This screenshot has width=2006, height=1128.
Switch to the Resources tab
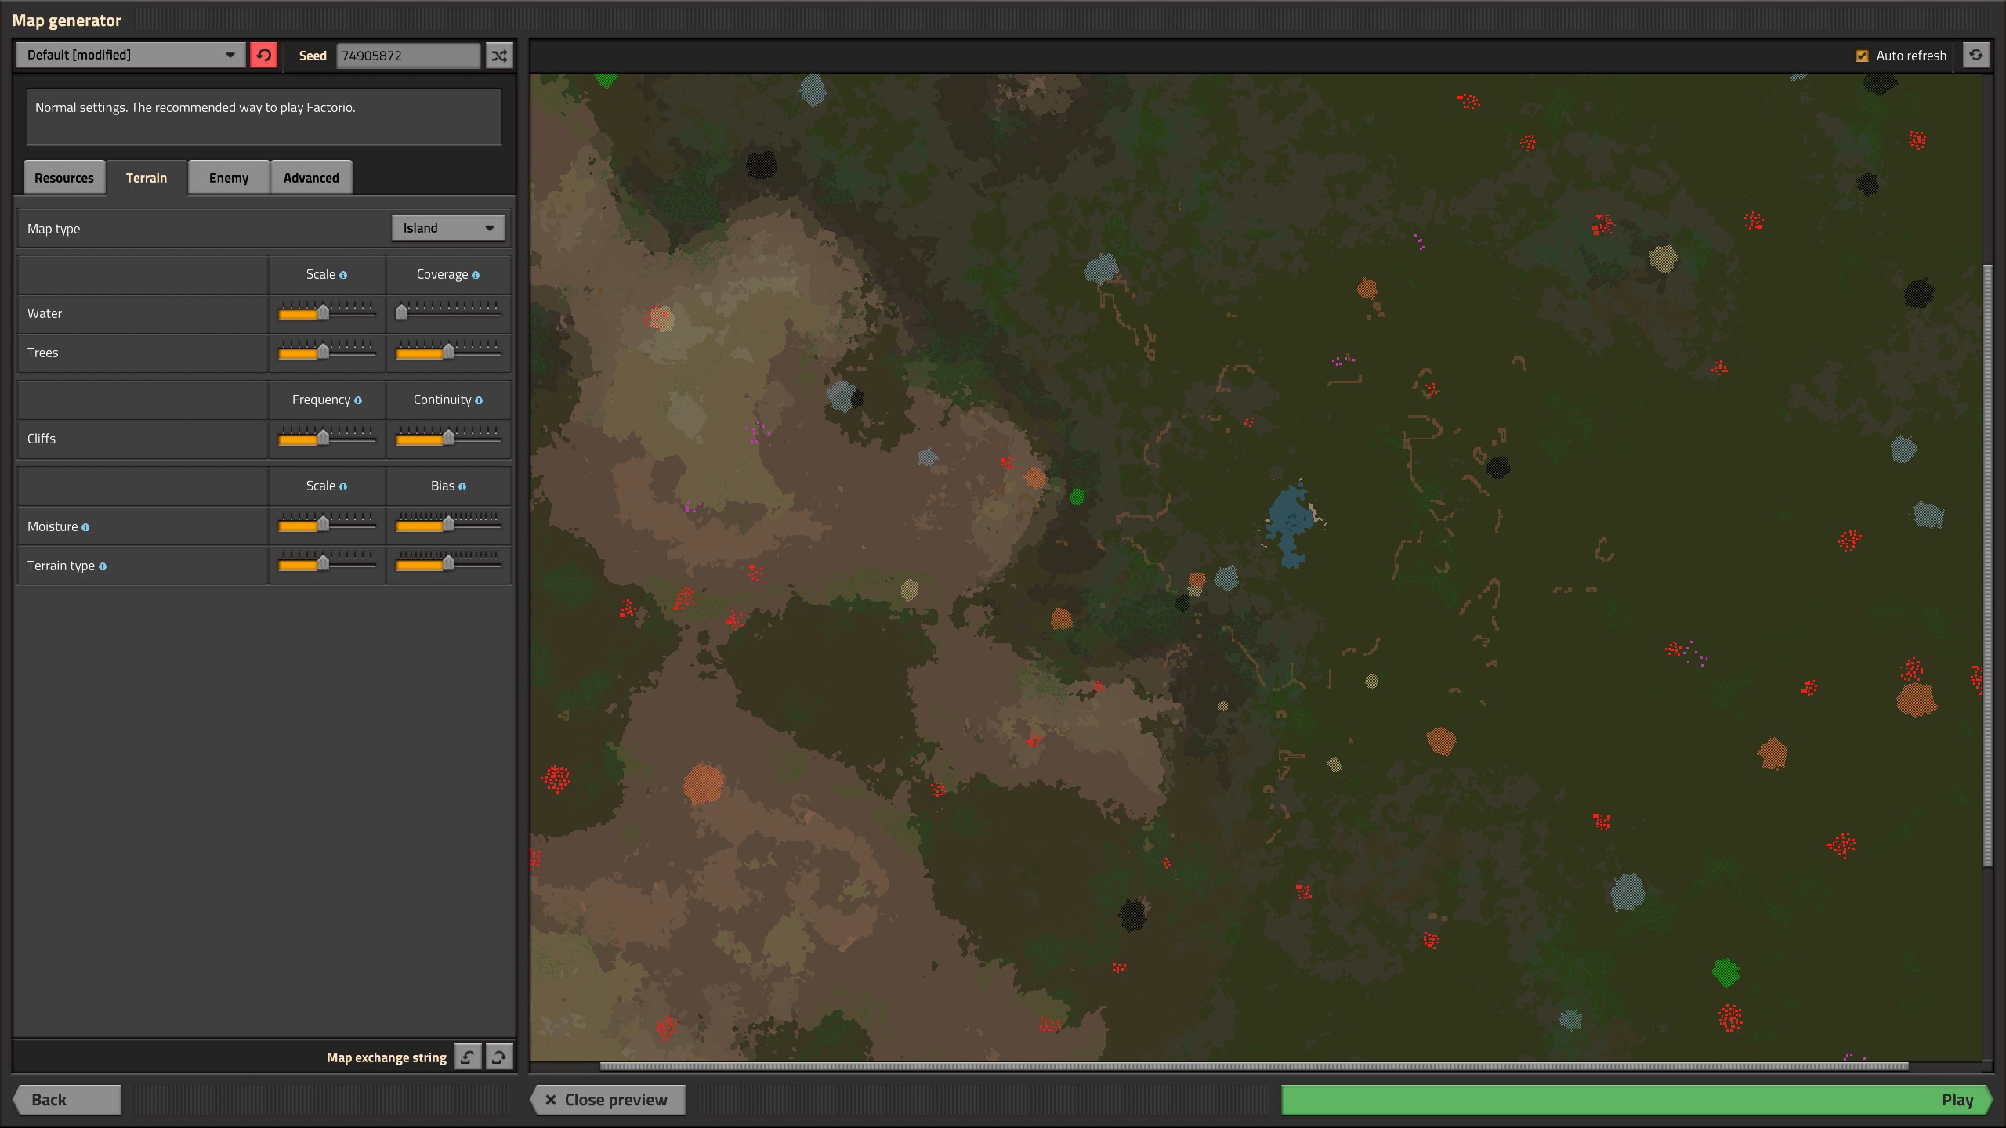click(64, 178)
